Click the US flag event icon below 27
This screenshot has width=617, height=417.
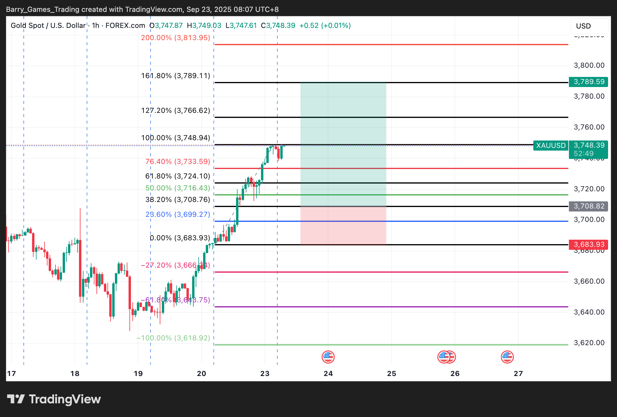pyautogui.click(x=507, y=357)
